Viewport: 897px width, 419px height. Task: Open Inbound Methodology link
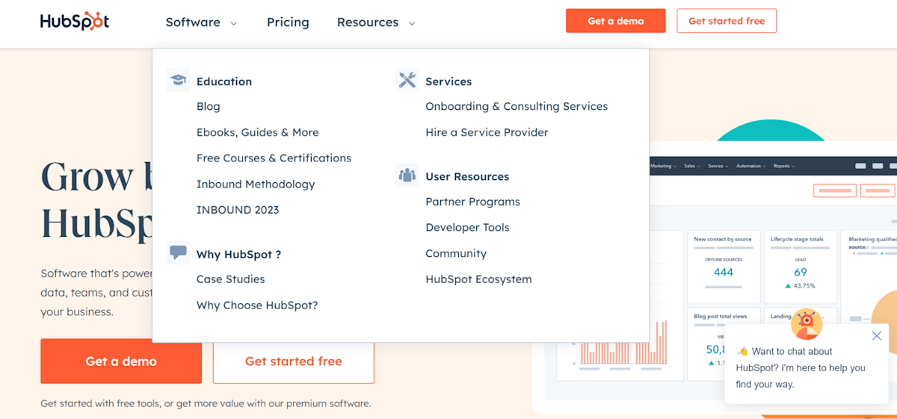point(256,184)
